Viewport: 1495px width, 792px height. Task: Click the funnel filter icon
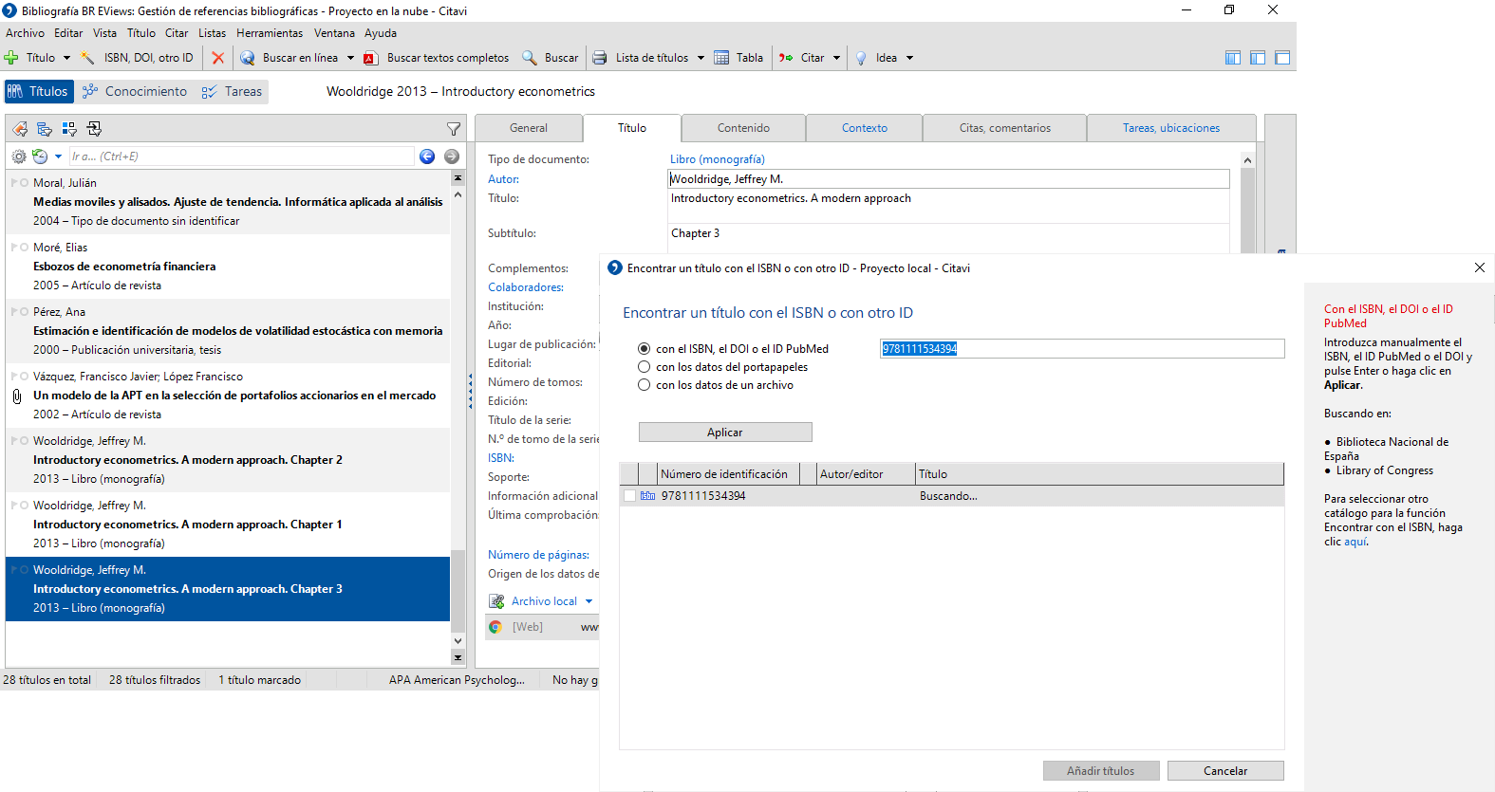(454, 129)
